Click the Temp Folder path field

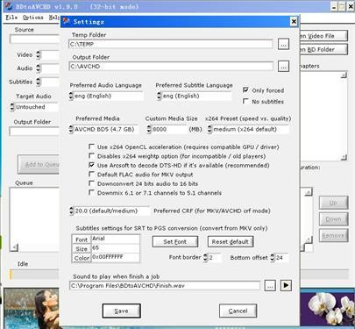click(171, 44)
